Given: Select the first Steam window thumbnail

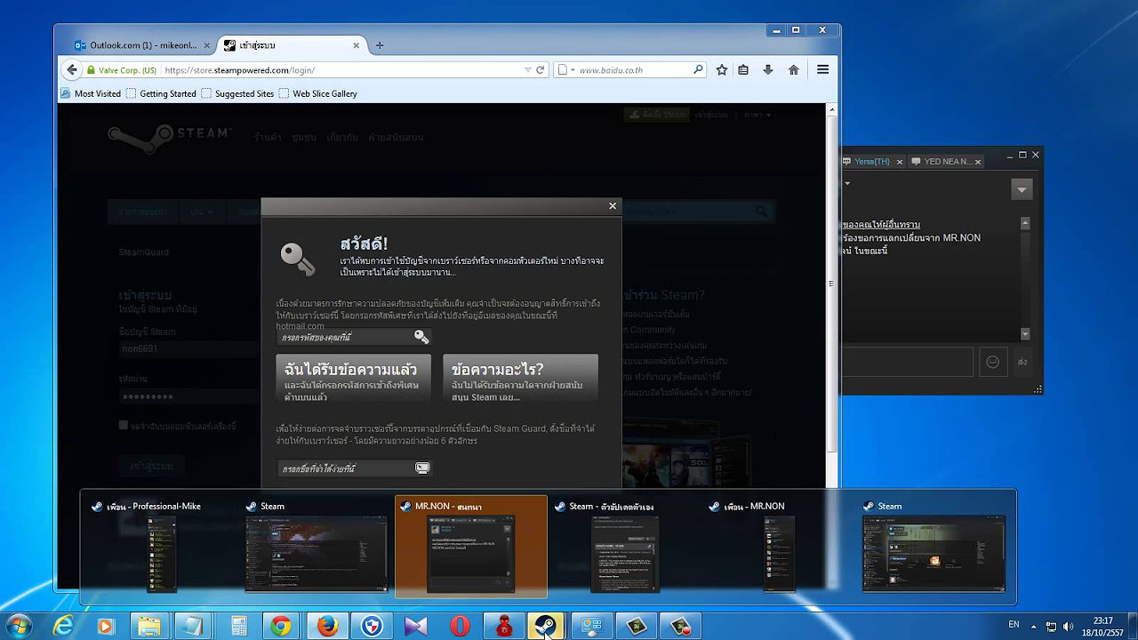Looking at the screenshot, I should 317,546.
